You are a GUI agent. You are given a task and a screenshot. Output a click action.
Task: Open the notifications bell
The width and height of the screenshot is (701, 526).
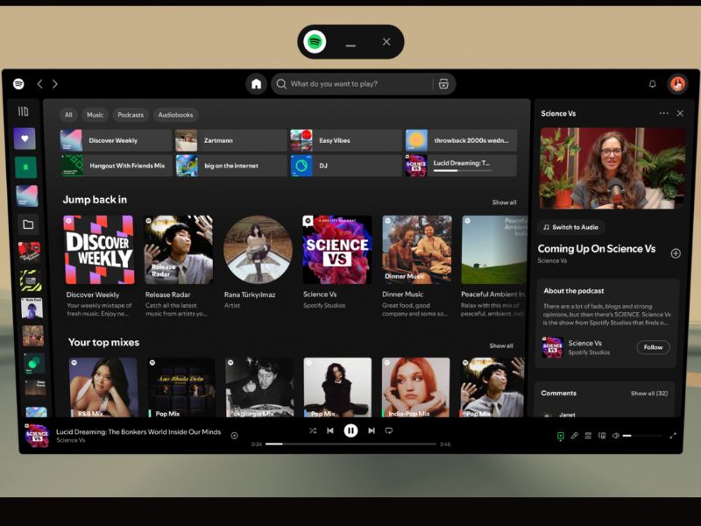pos(652,83)
